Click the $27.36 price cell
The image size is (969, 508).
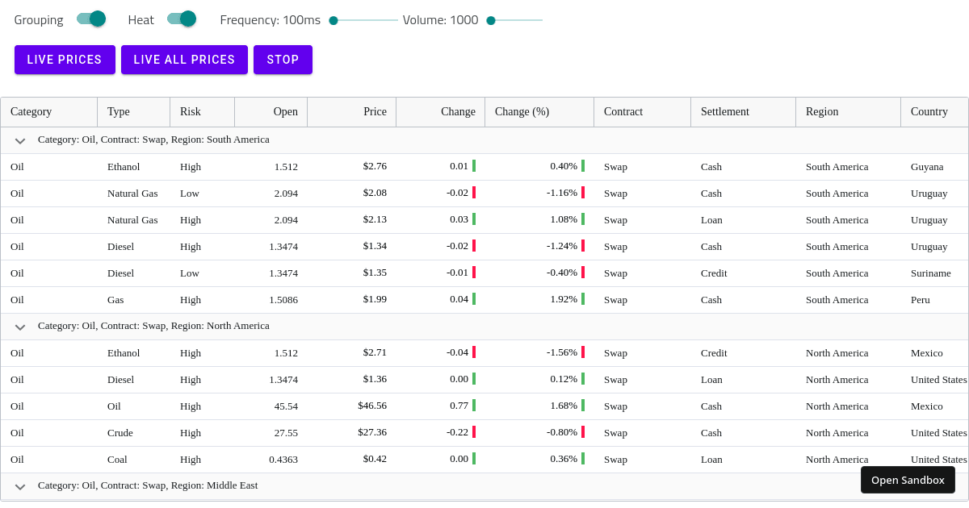tap(352, 433)
